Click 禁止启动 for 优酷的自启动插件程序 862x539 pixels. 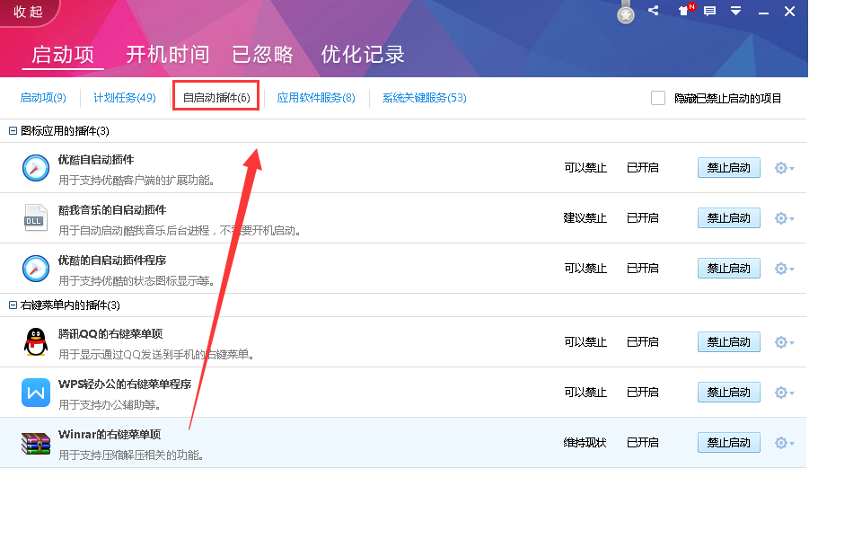coord(729,269)
